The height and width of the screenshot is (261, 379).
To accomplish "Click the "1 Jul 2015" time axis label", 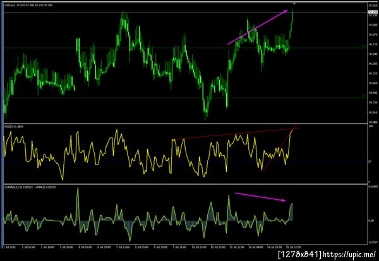I will [11, 247].
